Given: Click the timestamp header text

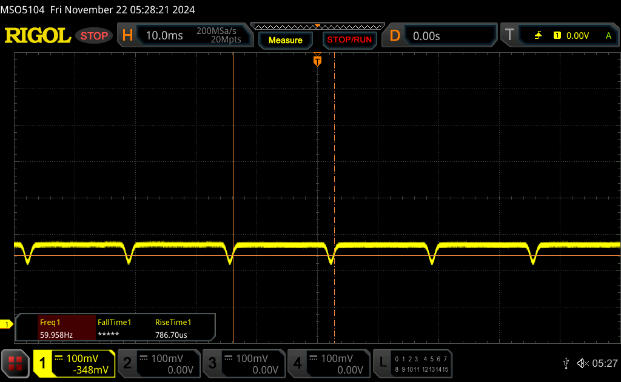Looking at the screenshot, I should 98,10.
